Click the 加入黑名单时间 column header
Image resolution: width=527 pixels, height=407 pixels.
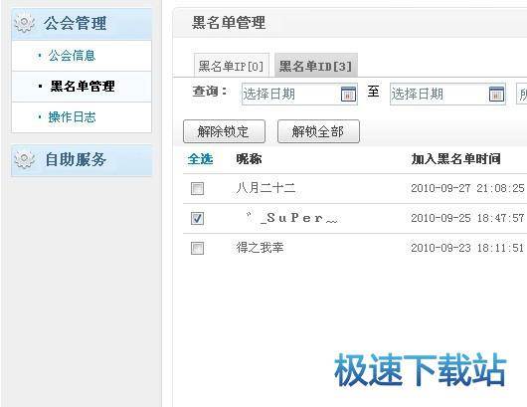(456, 159)
